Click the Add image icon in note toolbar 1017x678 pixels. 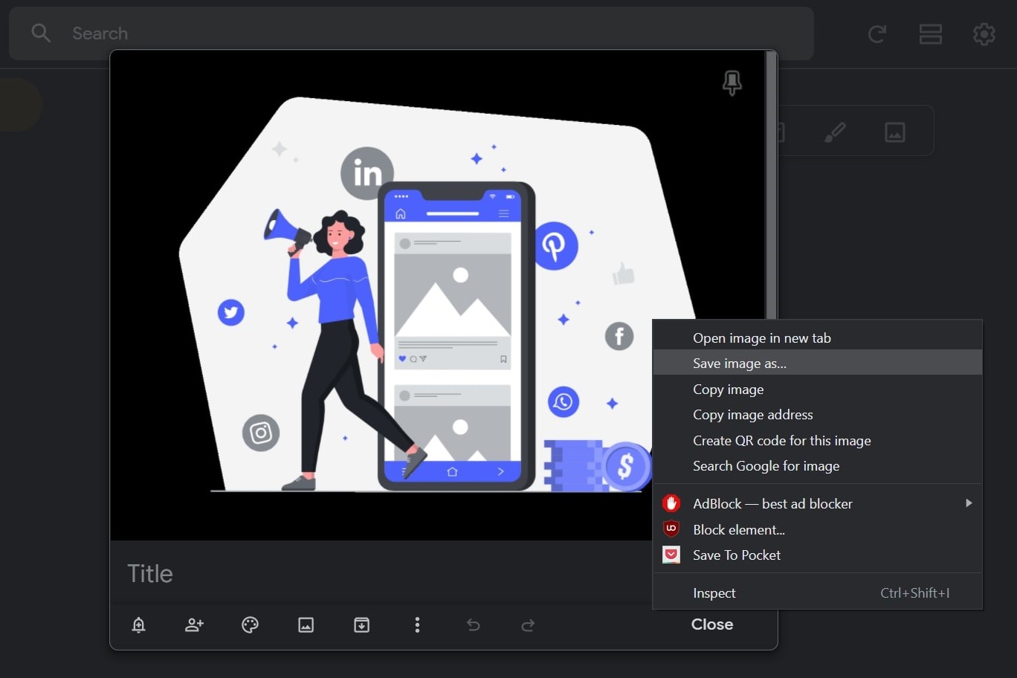pos(306,625)
